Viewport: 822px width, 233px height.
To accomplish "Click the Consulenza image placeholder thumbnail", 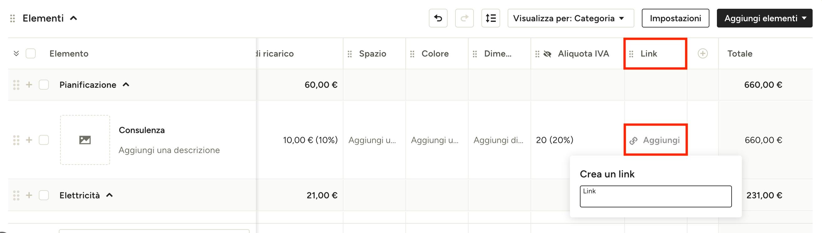I will pos(85,140).
